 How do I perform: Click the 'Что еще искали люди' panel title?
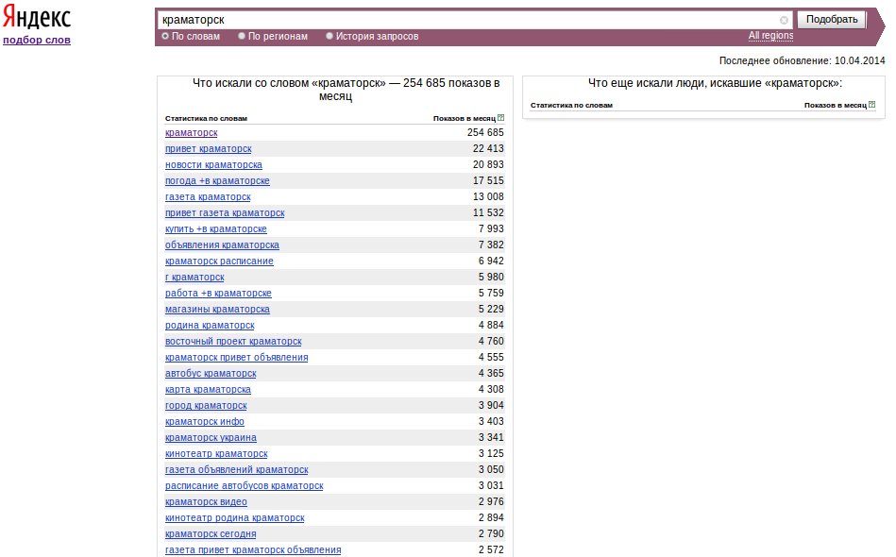click(x=716, y=83)
